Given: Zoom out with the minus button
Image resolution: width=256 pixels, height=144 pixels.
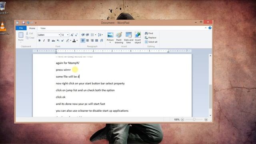Looking at the screenshot, I should coord(182,120).
